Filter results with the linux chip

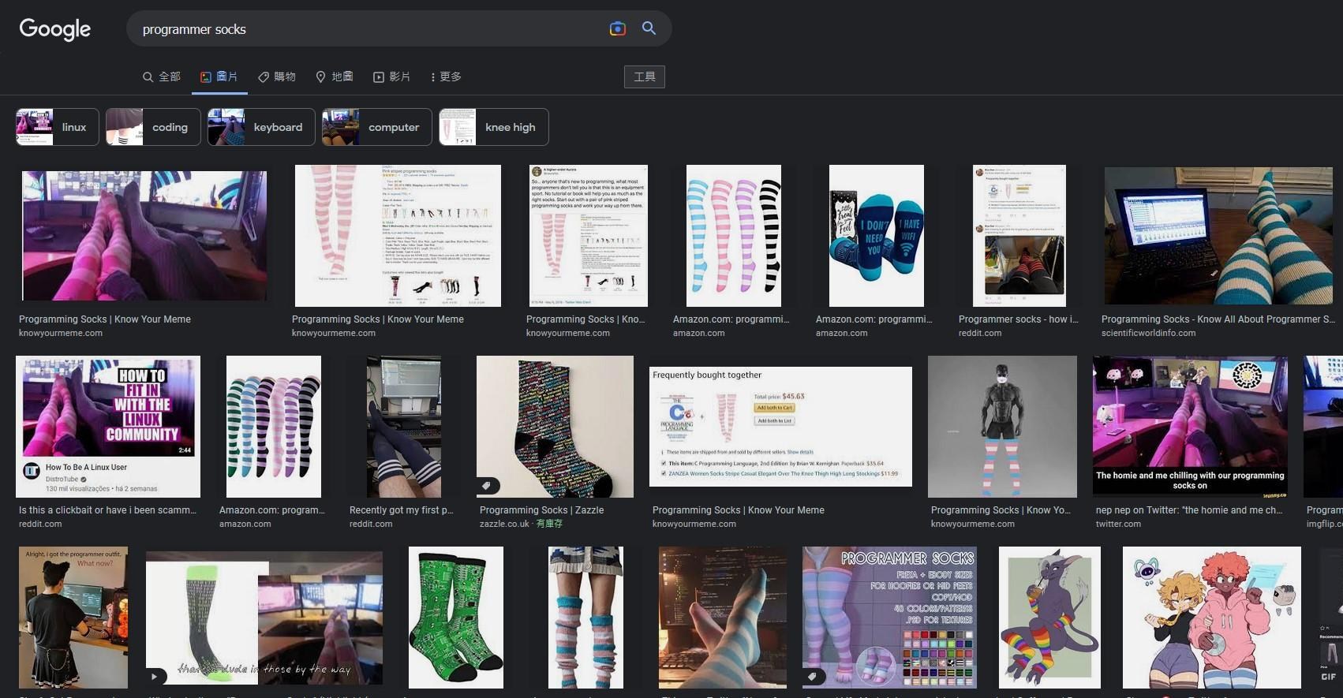point(58,127)
